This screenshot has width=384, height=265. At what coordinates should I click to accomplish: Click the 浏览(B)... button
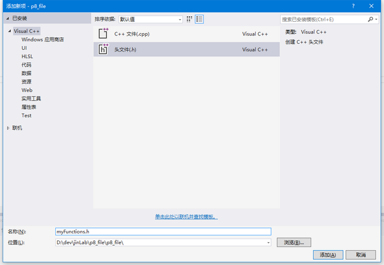pos(294,242)
